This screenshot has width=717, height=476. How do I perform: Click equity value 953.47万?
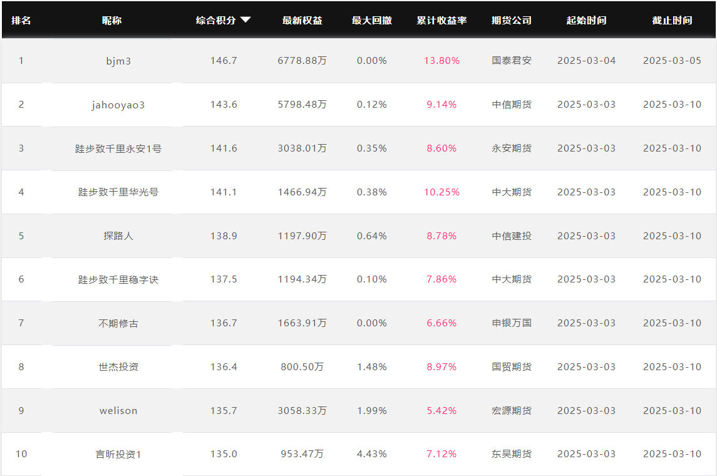click(x=302, y=455)
